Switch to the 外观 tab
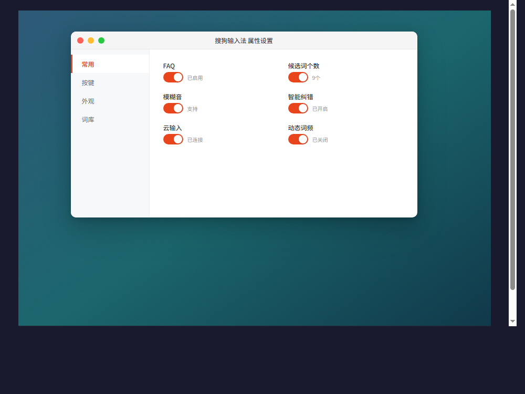This screenshot has width=525, height=394. tap(110, 101)
